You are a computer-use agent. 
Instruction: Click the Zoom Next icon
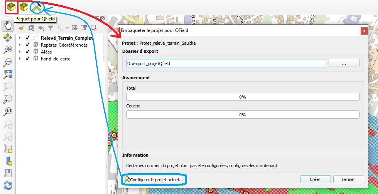click(x=8, y=136)
